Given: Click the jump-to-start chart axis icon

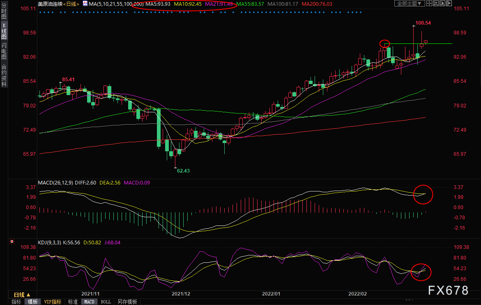Looking at the screenshot, I should pos(435,3).
